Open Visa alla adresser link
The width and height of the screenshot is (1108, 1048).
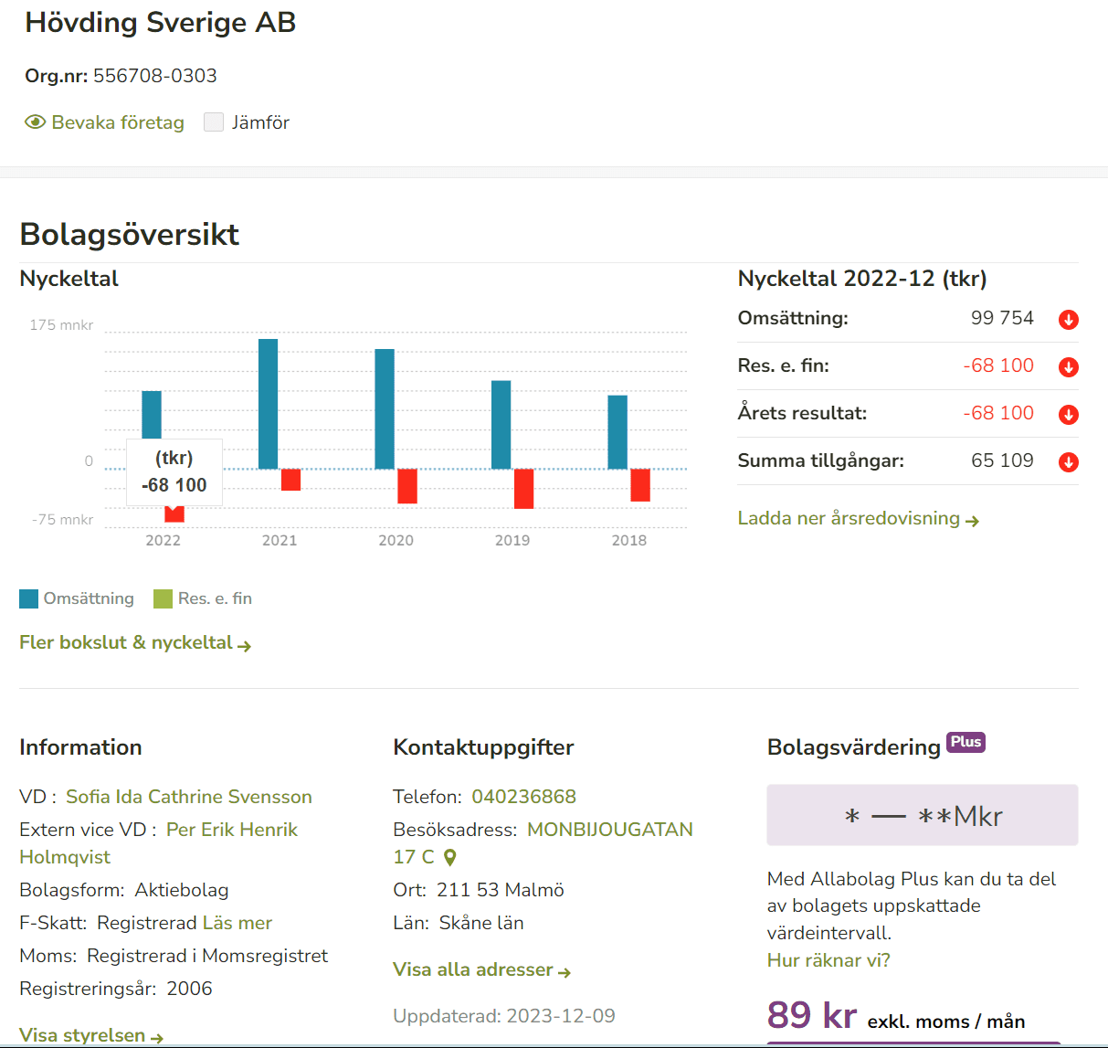point(482,970)
